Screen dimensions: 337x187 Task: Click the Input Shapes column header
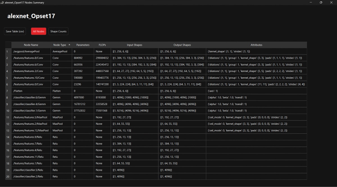click(x=135, y=45)
